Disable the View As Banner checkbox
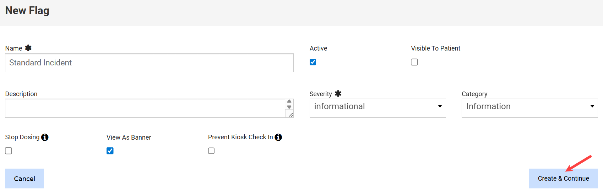Image resolution: width=603 pixels, height=193 pixels. tap(110, 151)
